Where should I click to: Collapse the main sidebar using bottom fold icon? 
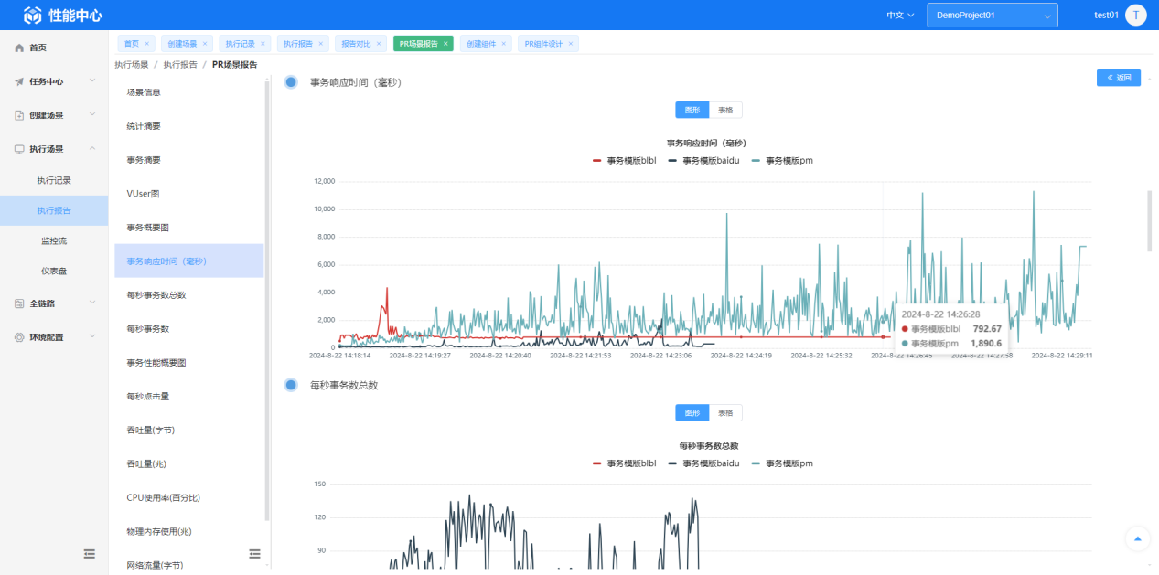[x=90, y=554]
